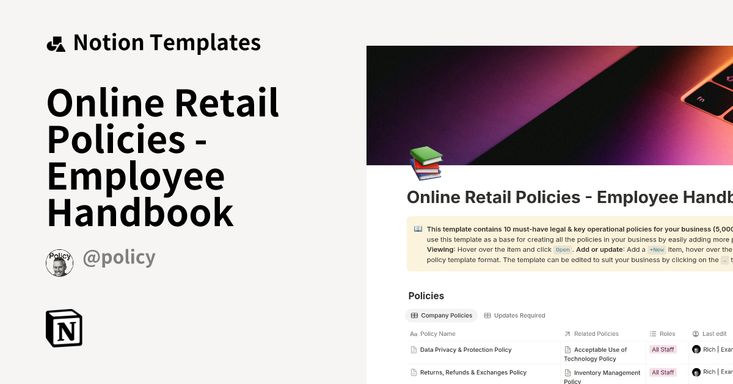
Task: Click Rich's avatar in the Last edit column
Action: [697, 349]
